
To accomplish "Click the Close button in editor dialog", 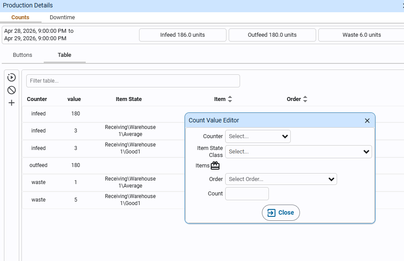I will pos(281,212).
